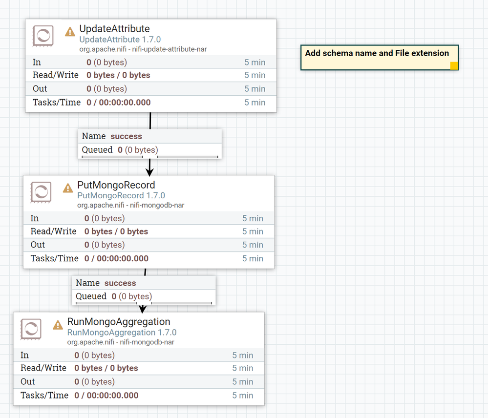Click the label's yellow corner handle

tap(454, 65)
